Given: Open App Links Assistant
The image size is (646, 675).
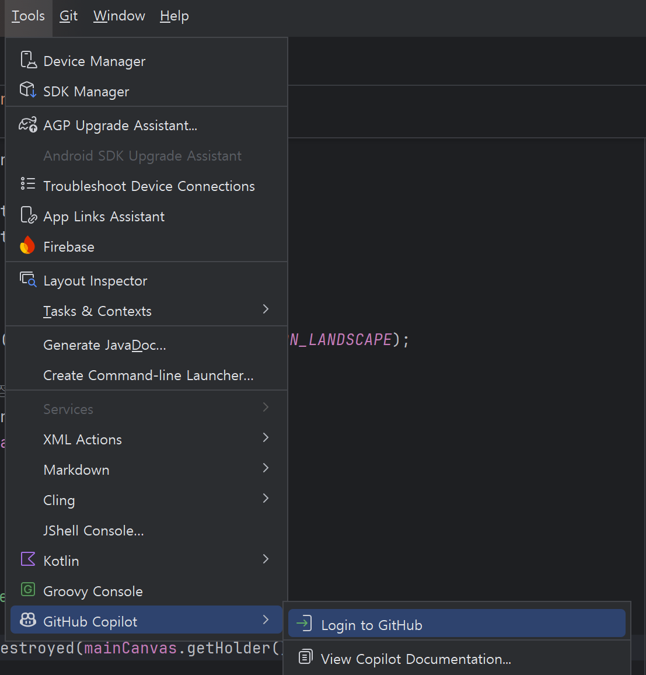Looking at the screenshot, I should (146, 216).
